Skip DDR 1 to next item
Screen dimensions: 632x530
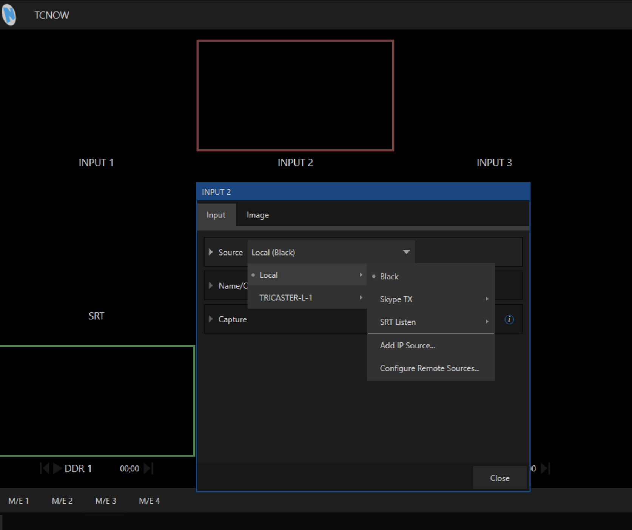(x=148, y=468)
